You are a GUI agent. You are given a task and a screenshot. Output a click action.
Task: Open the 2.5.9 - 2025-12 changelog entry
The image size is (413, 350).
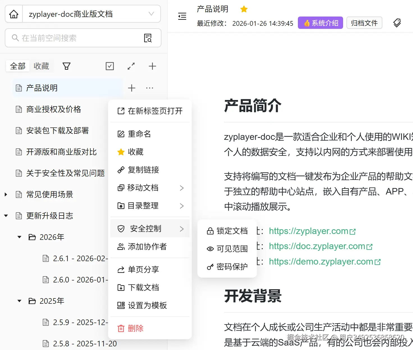click(75, 322)
